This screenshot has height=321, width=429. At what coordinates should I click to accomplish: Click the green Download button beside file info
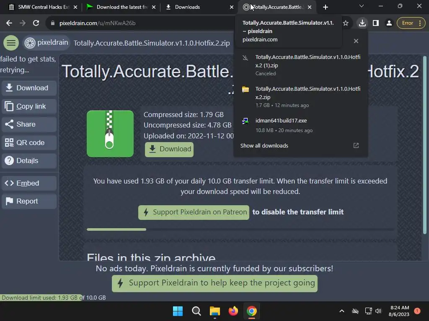pos(169,149)
